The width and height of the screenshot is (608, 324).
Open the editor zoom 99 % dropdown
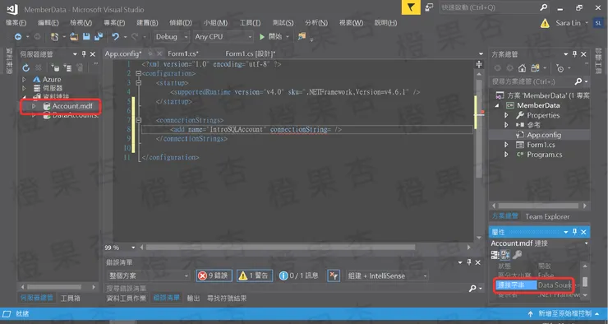pos(133,248)
